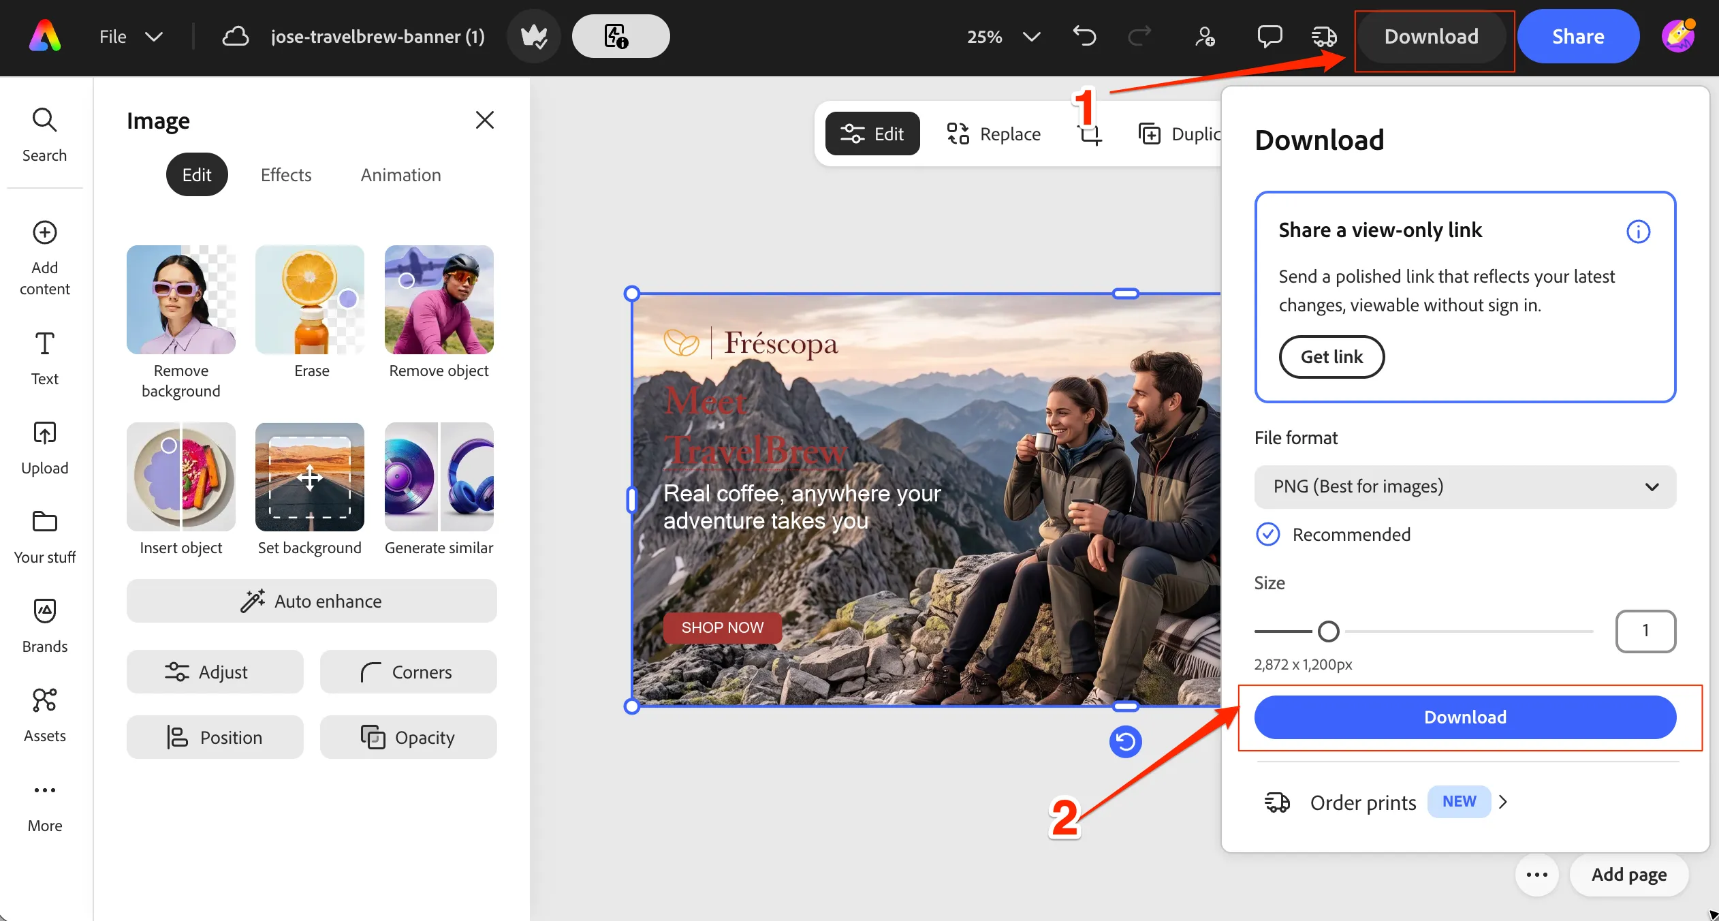This screenshot has height=921, width=1719.
Task: Open Your stuff folder
Action: 44,537
